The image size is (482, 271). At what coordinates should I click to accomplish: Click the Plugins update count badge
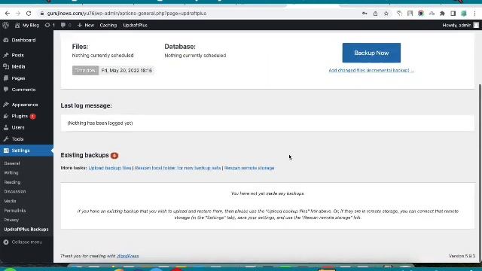32,117
